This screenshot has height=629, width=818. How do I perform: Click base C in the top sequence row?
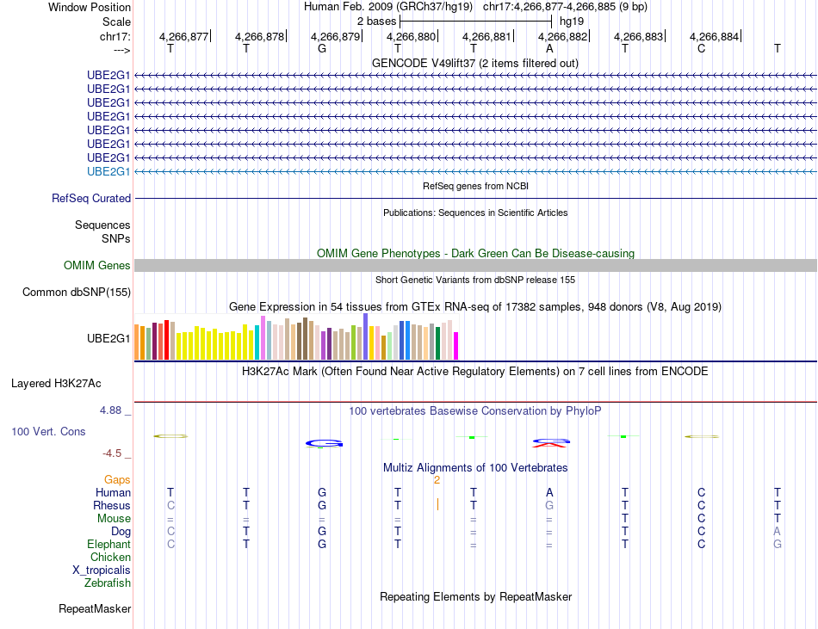(x=701, y=49)
